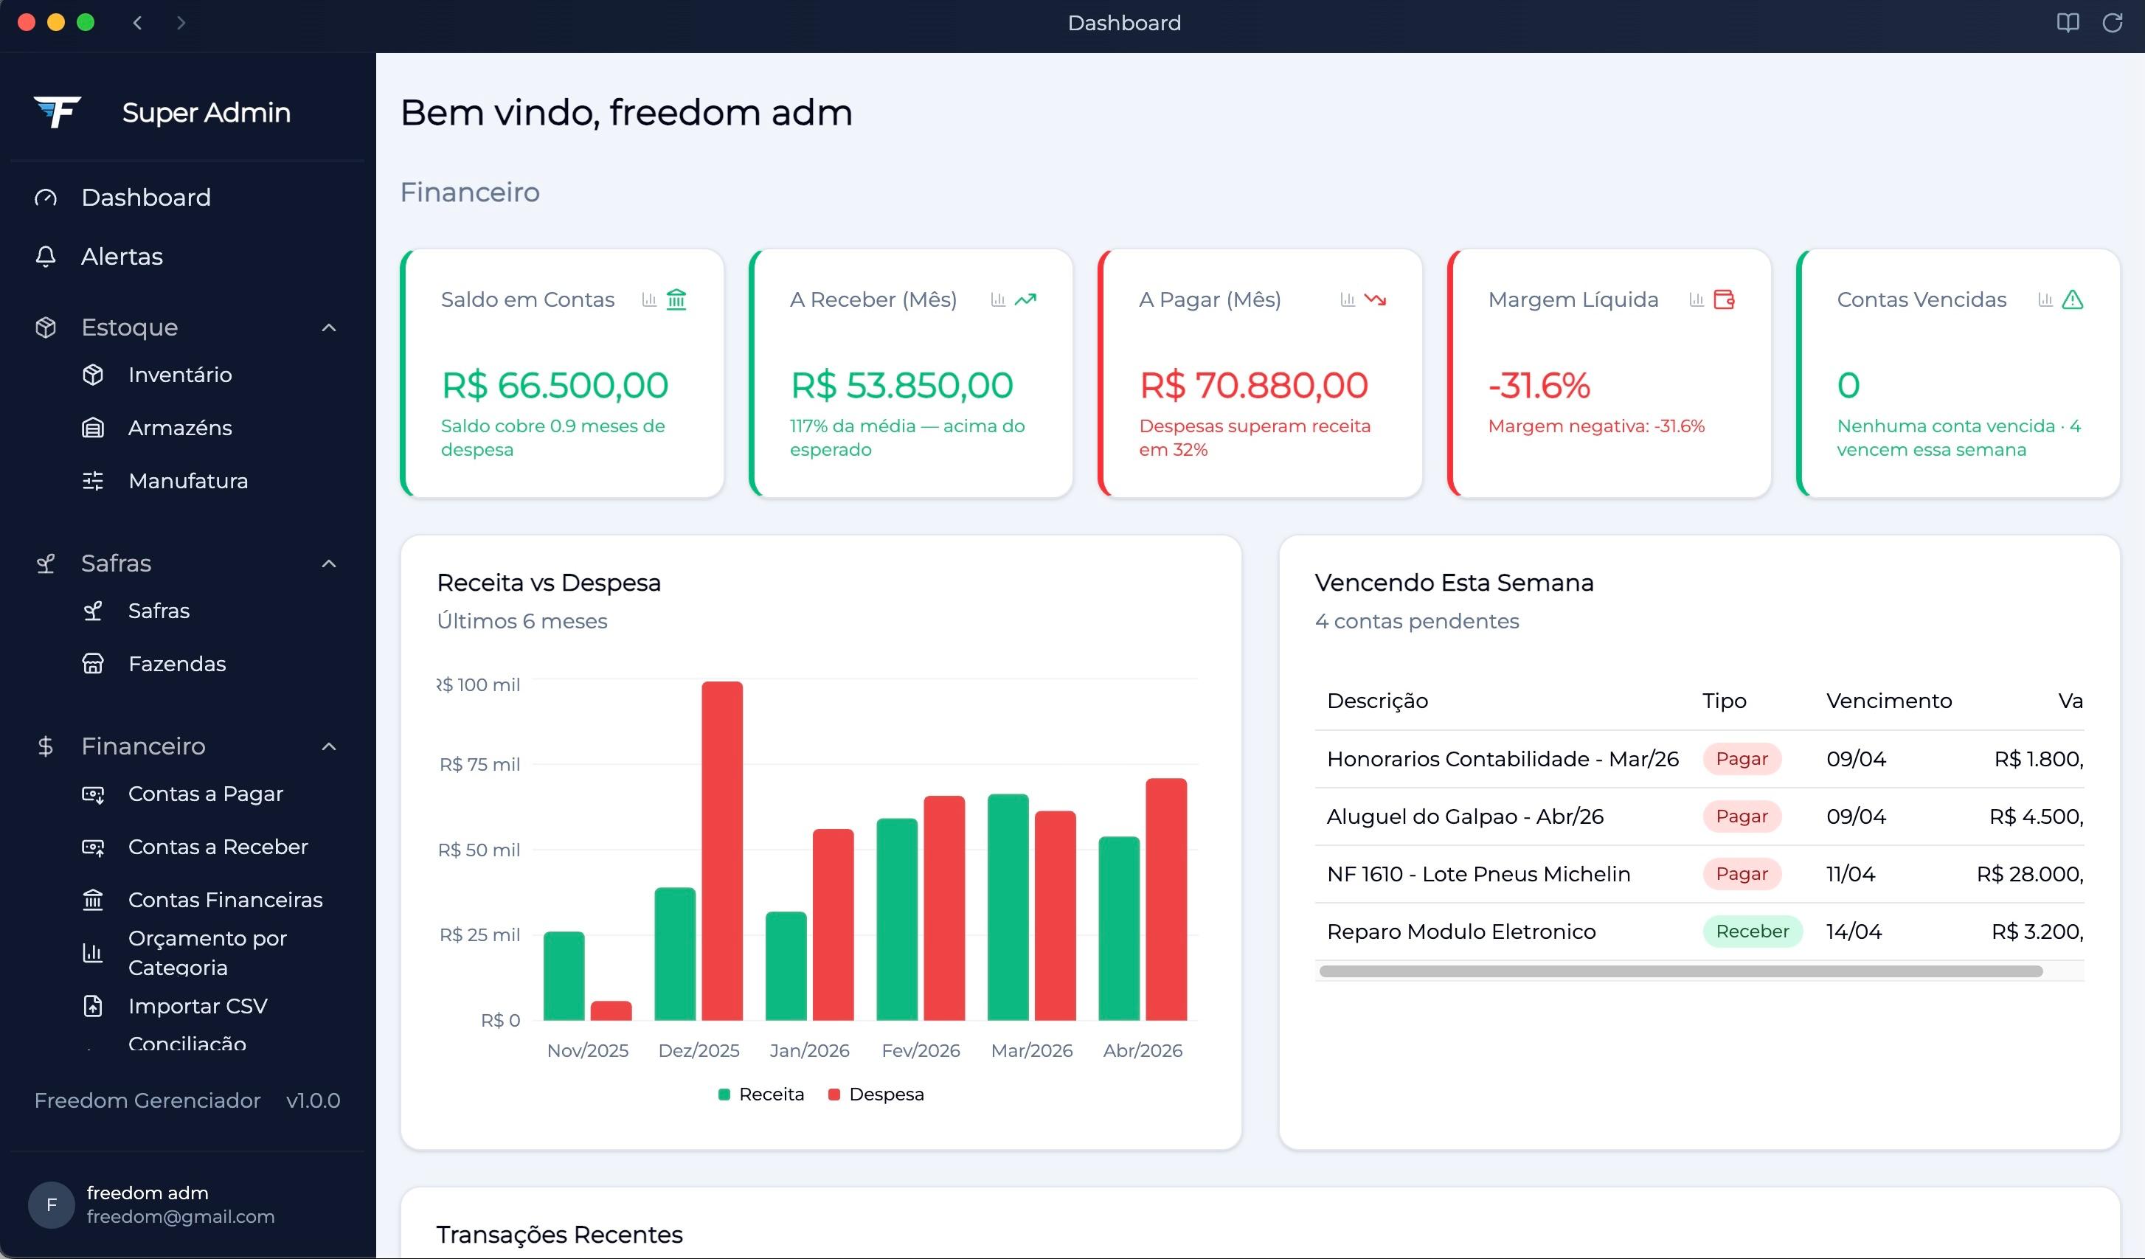The width and height of the screenshot is (2145, 1259).
Task: Click chart icon on Saldo em Contas card
Action: coord(649,299)
